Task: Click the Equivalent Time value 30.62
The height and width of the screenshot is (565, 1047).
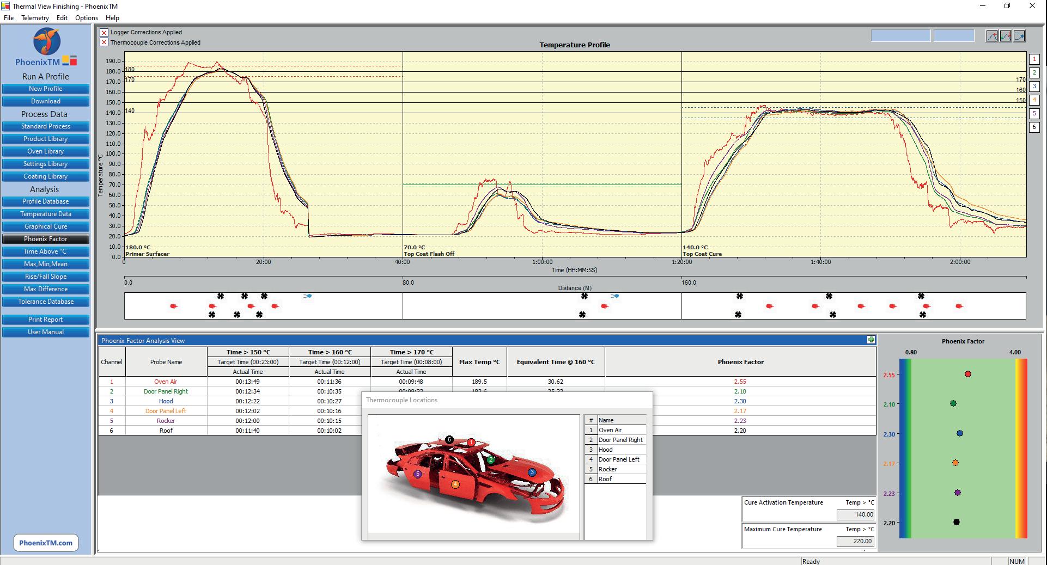Action: click(556, 382)
